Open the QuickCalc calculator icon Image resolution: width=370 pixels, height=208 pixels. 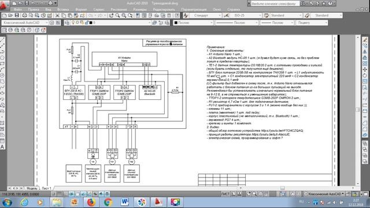pyautogui.click(x=169, y=16)
